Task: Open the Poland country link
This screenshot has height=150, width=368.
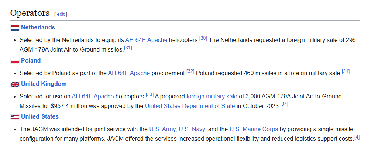Action: [x=31, y=60]
